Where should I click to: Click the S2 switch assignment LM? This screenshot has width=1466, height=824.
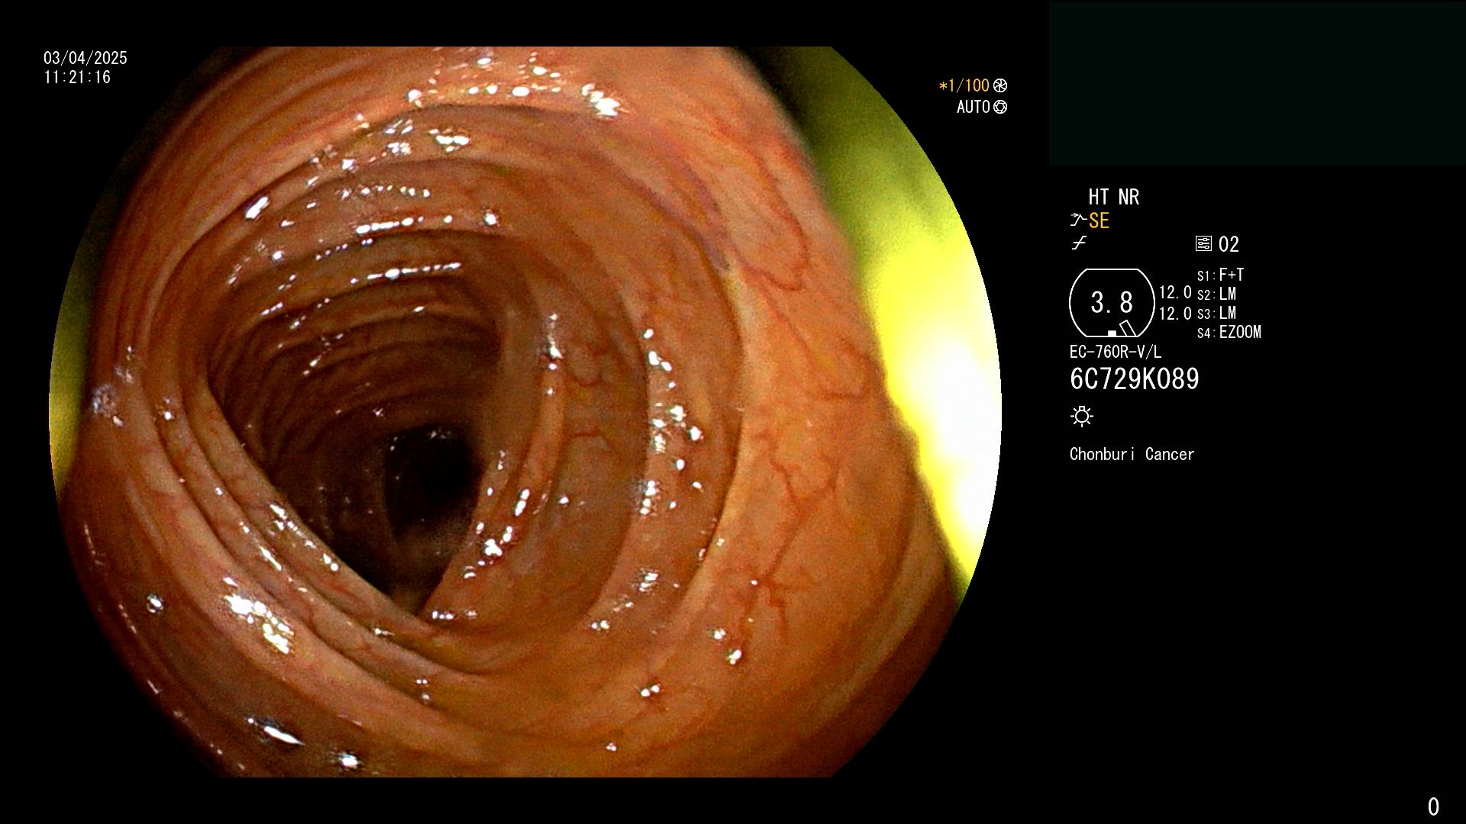coord(1228,294)
